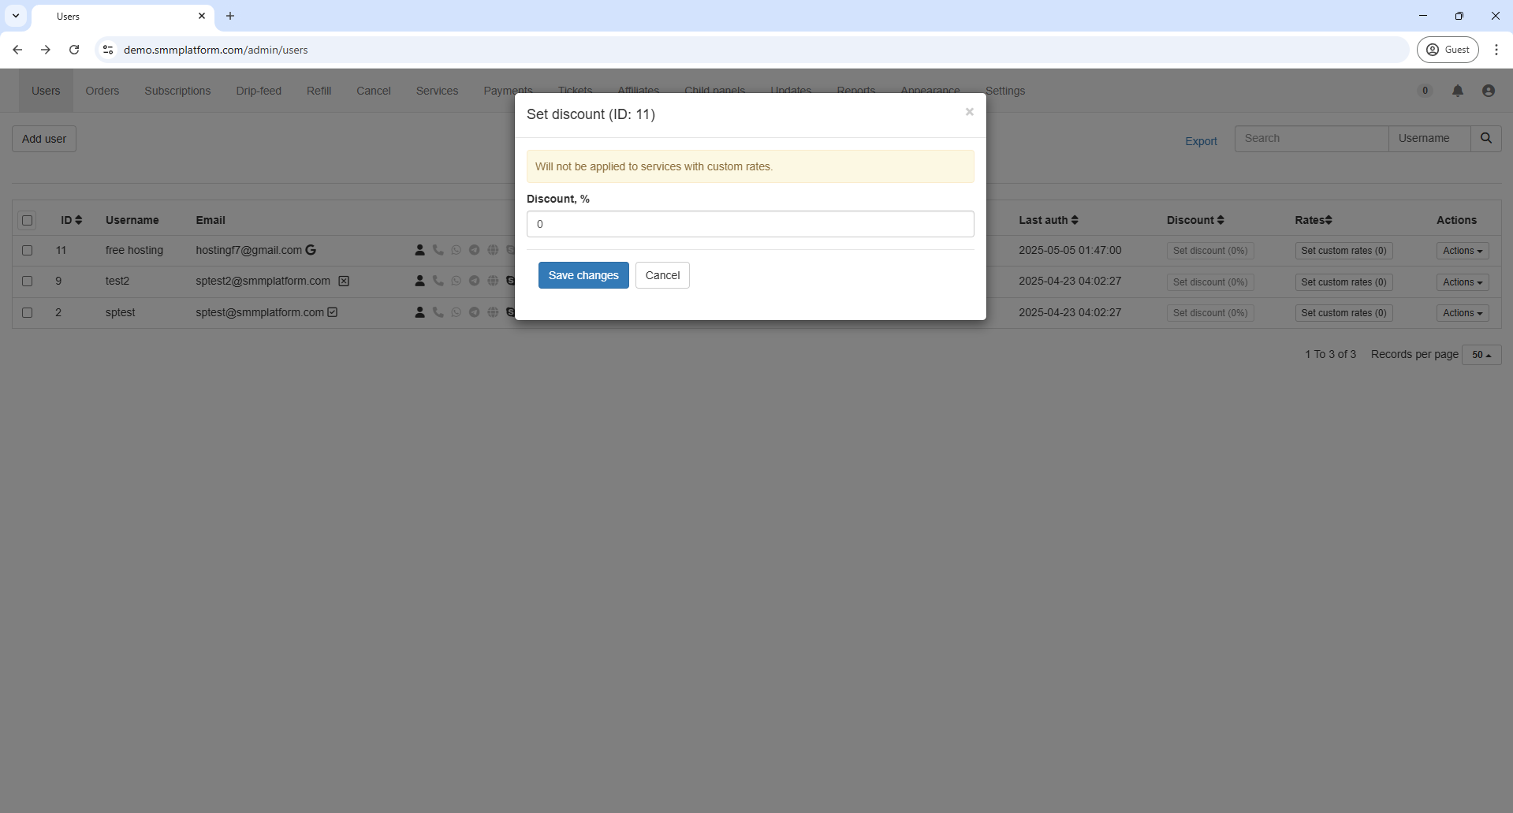Click the Google icon next to hostingf7@gmail.com
This screenshot has width=1513, height=813.
(311, 250)
